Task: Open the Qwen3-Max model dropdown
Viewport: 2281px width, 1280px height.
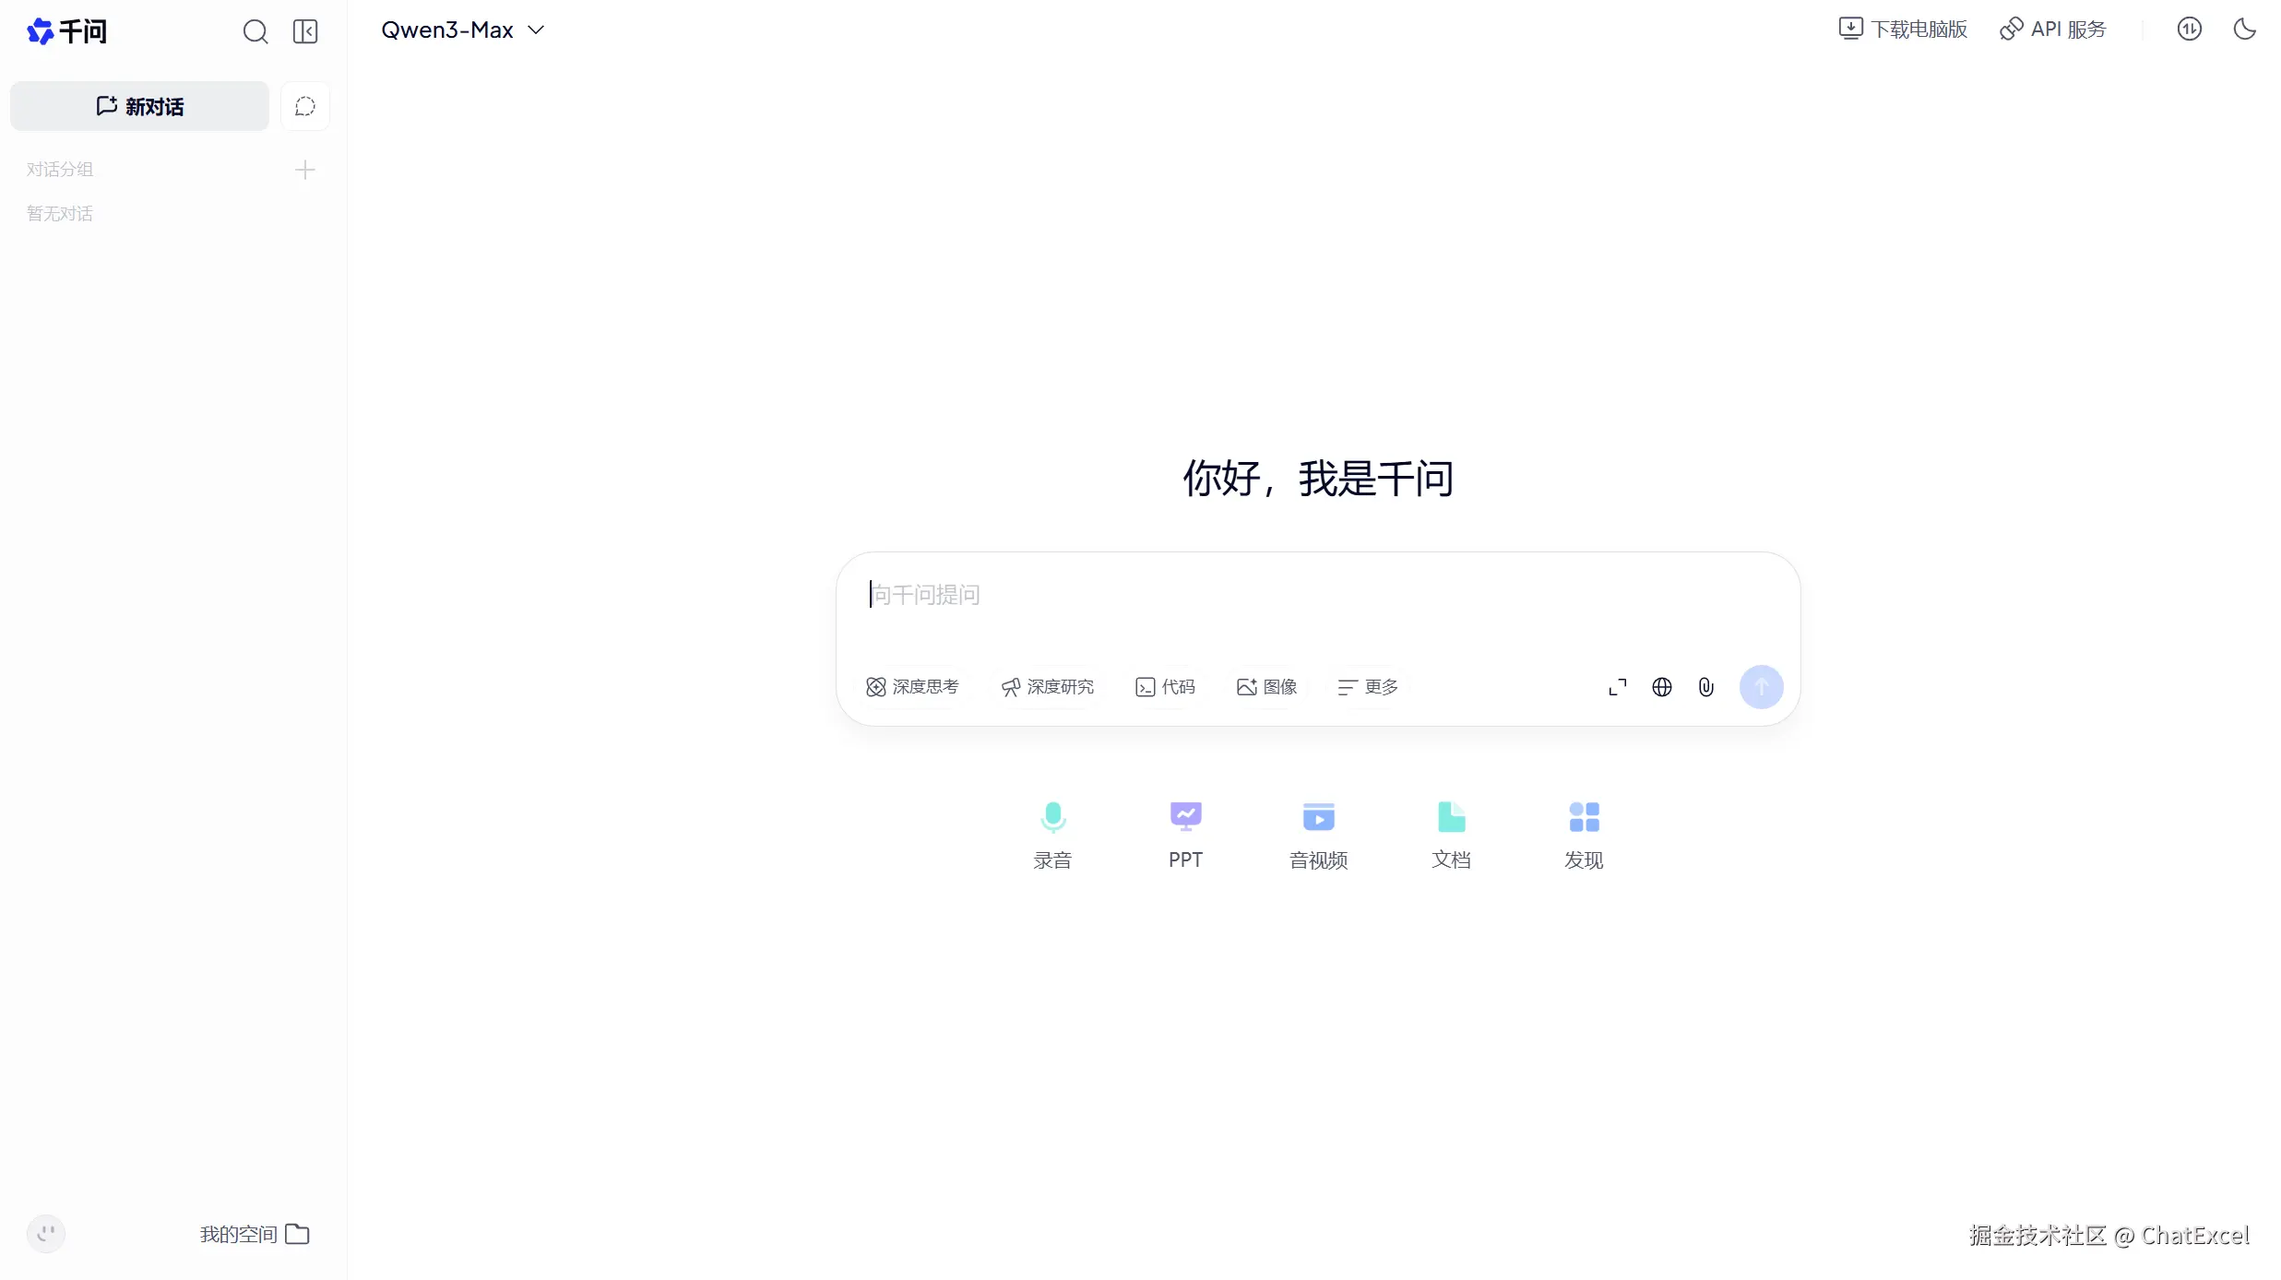Action: [x=462, y=30]
